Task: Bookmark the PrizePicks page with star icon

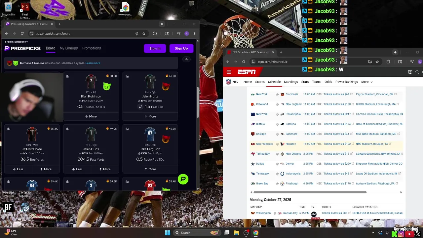Action: [144, 33]
